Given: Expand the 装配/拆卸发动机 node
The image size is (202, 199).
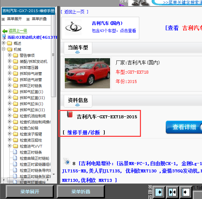Looking at the screenshot, I should pos(9,61).
